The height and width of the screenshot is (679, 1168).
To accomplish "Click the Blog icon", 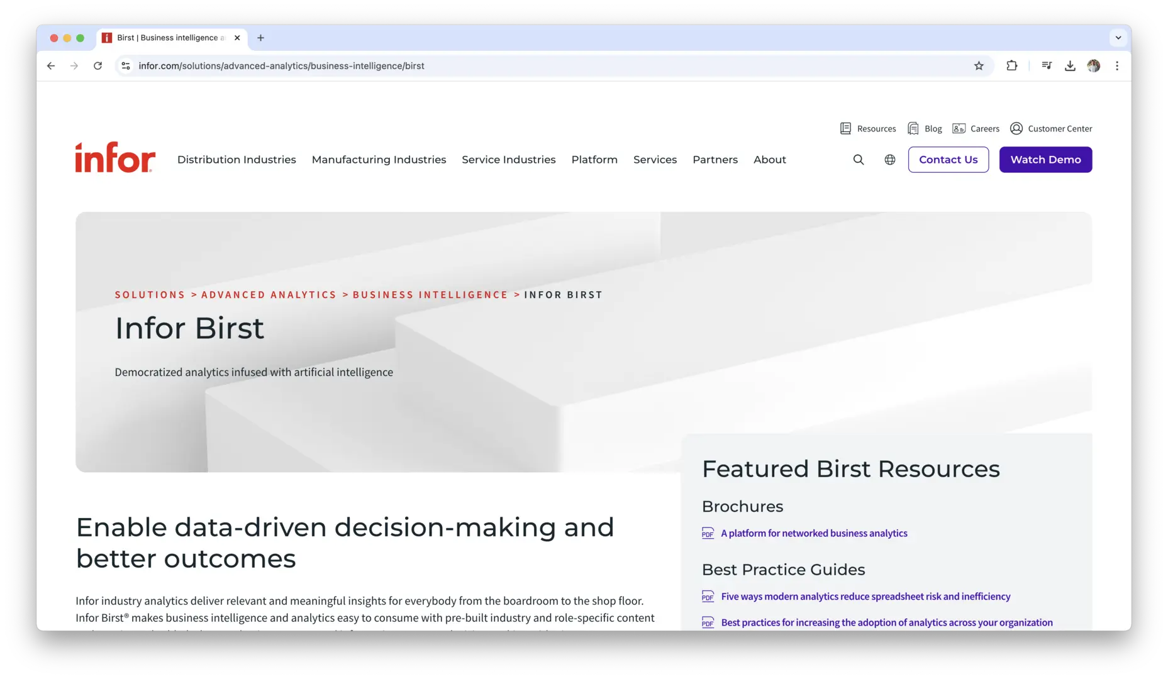I will click(x=913, y=128).
